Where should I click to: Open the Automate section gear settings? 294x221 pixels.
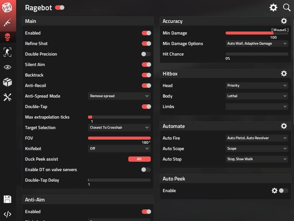pyautogui.click(x=284, y=126)
